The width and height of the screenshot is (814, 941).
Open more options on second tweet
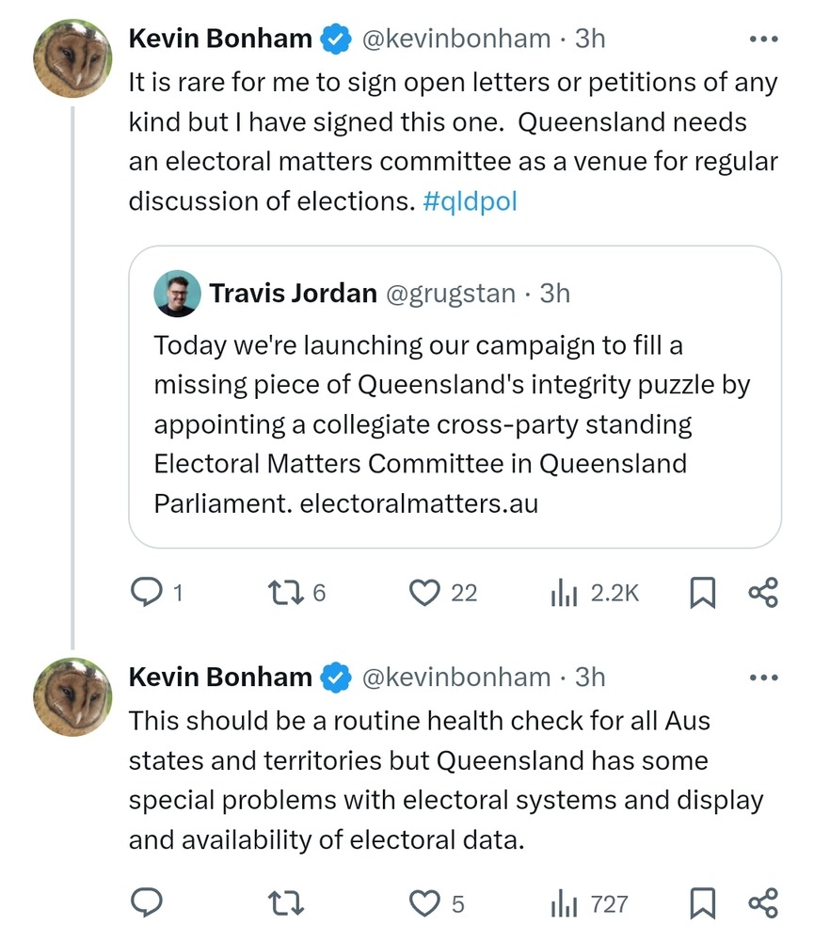(762, 677)
